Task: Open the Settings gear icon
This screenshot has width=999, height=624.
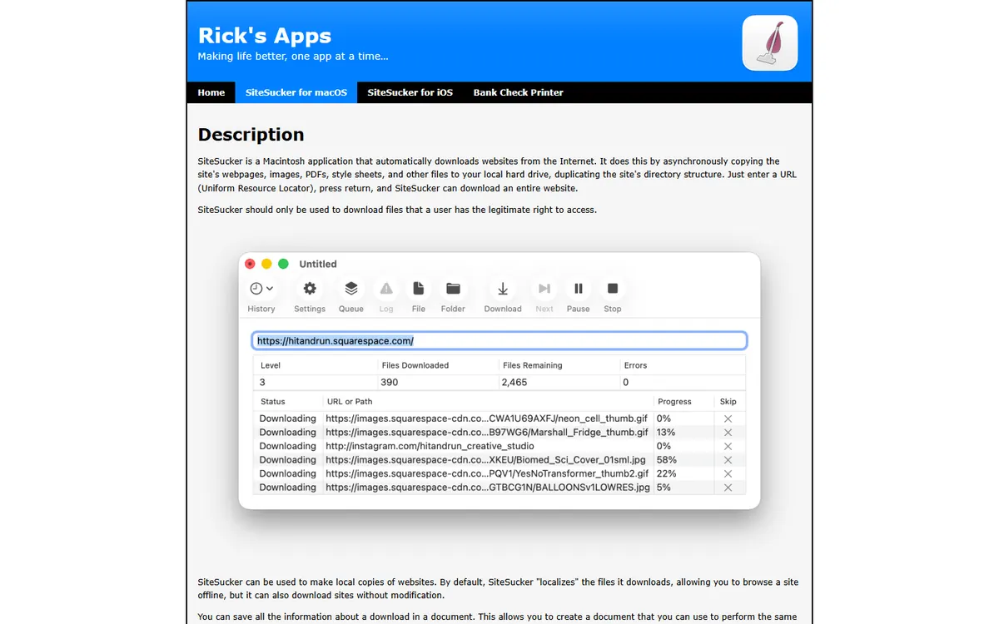Action: pyautogui.click(x=310, y=289)
